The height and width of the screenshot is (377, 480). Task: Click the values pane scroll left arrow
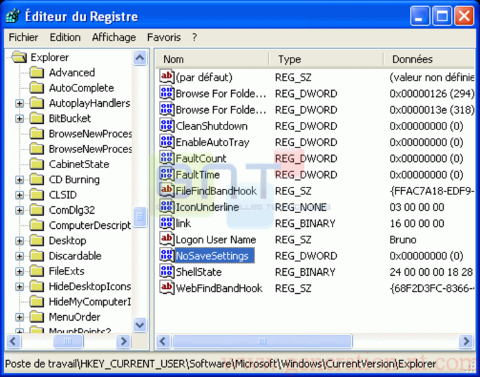pos(163,341)
